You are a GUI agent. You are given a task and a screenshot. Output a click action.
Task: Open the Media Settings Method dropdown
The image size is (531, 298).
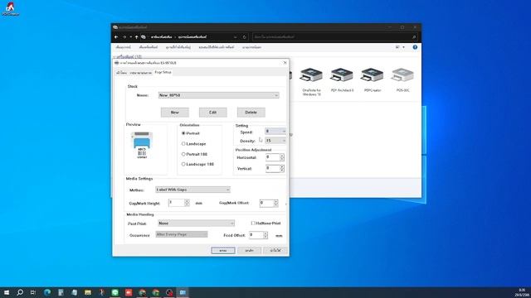pos(192,190)
